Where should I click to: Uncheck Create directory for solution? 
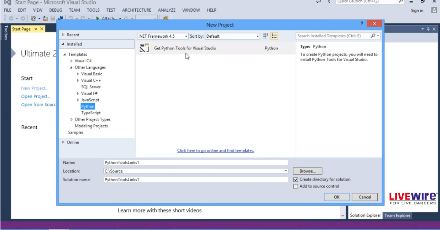(x=296, y=179)
